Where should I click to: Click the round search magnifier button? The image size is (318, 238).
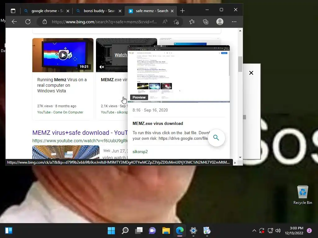tap(216, 138)
